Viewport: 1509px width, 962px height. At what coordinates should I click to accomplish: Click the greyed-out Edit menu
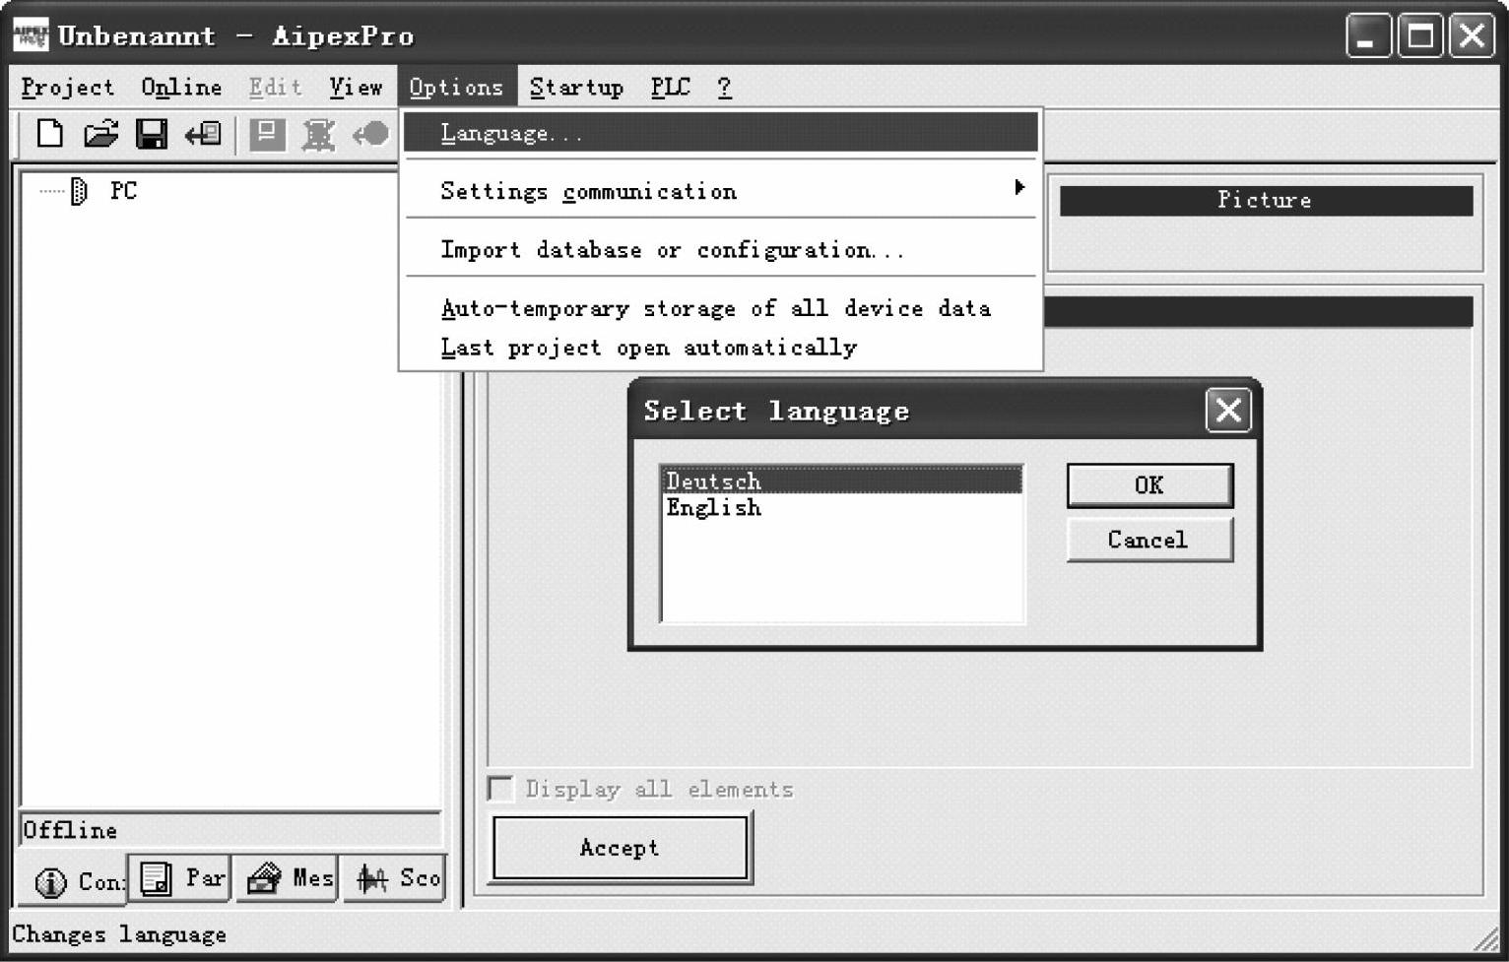tap(275, 88)
